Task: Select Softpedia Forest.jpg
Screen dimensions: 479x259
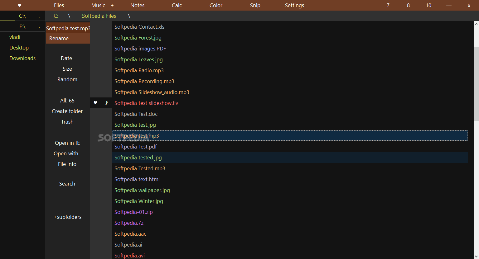Action: (x=138, y=38)
